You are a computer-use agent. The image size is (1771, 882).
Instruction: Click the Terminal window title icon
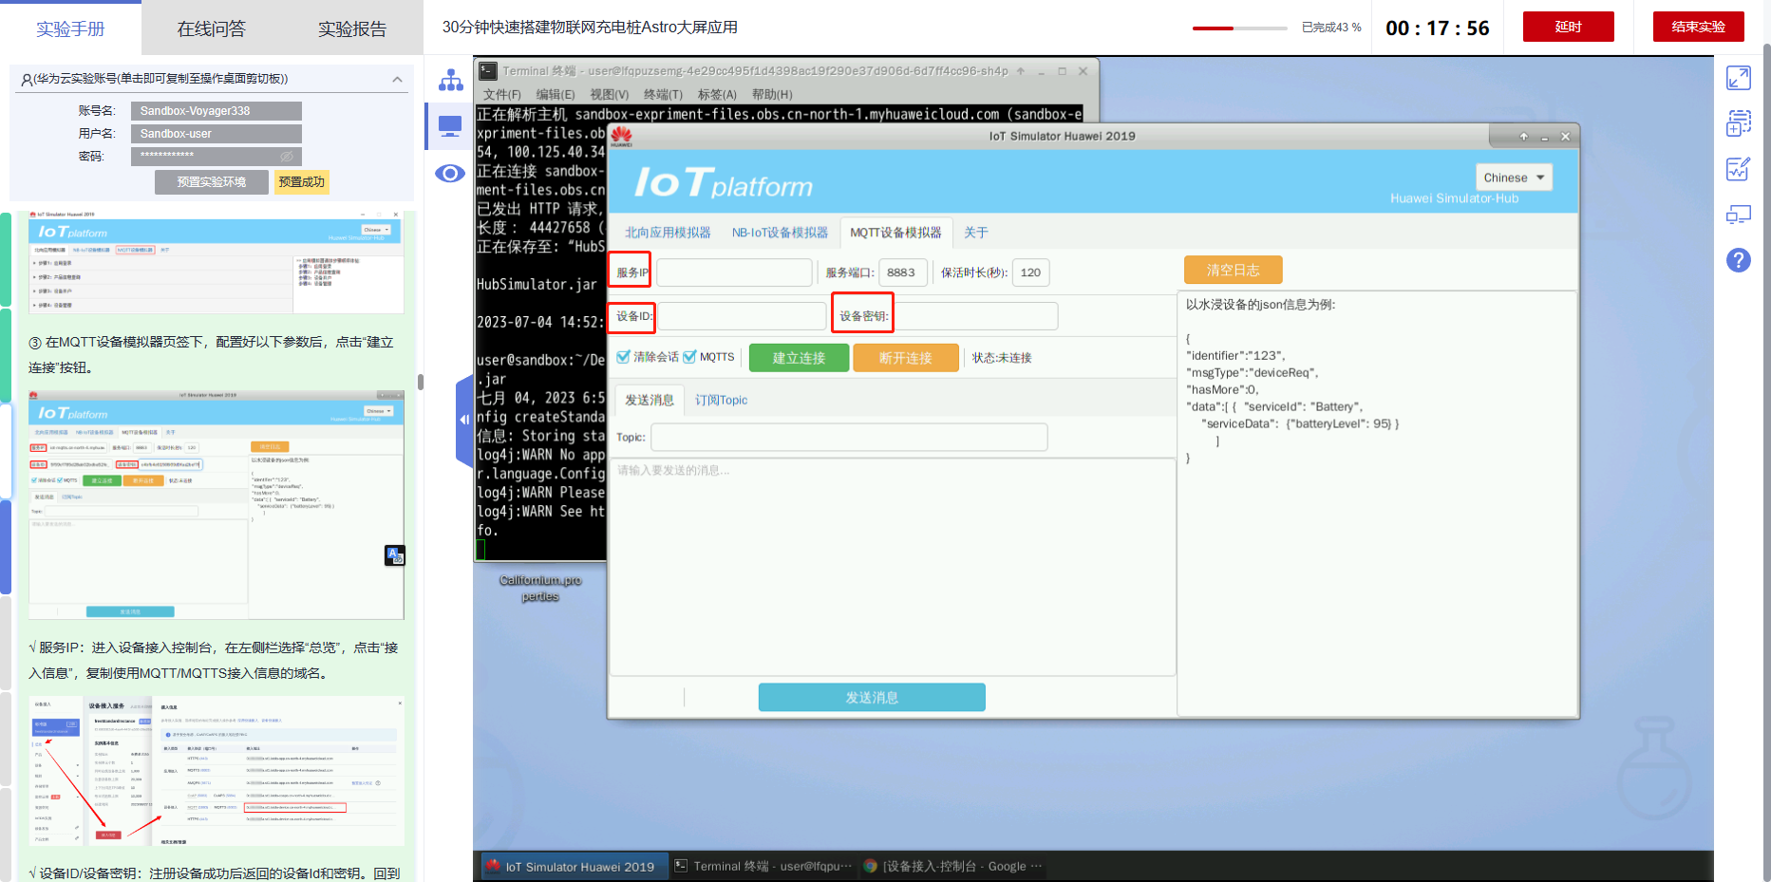pyautogui.click(x=488, y=70)
